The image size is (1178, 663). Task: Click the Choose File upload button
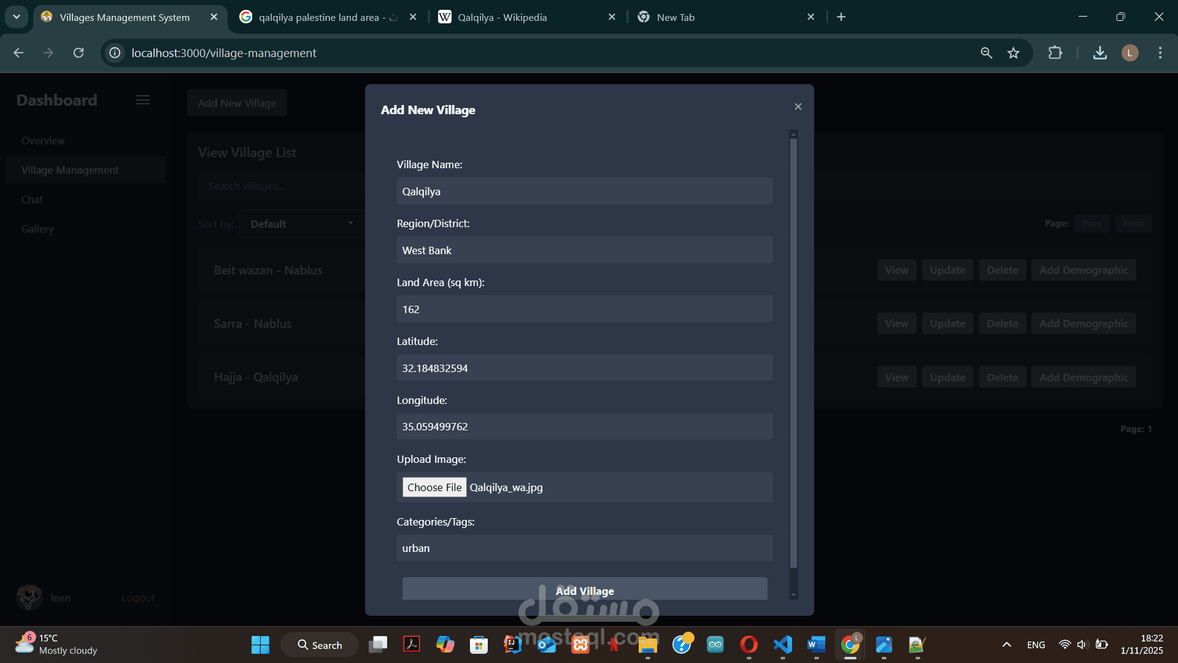pyautogui.click(x=434, y=487)
